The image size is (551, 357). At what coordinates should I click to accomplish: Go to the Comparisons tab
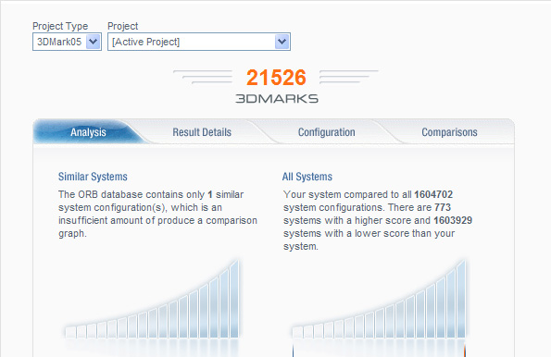[449, 132]
